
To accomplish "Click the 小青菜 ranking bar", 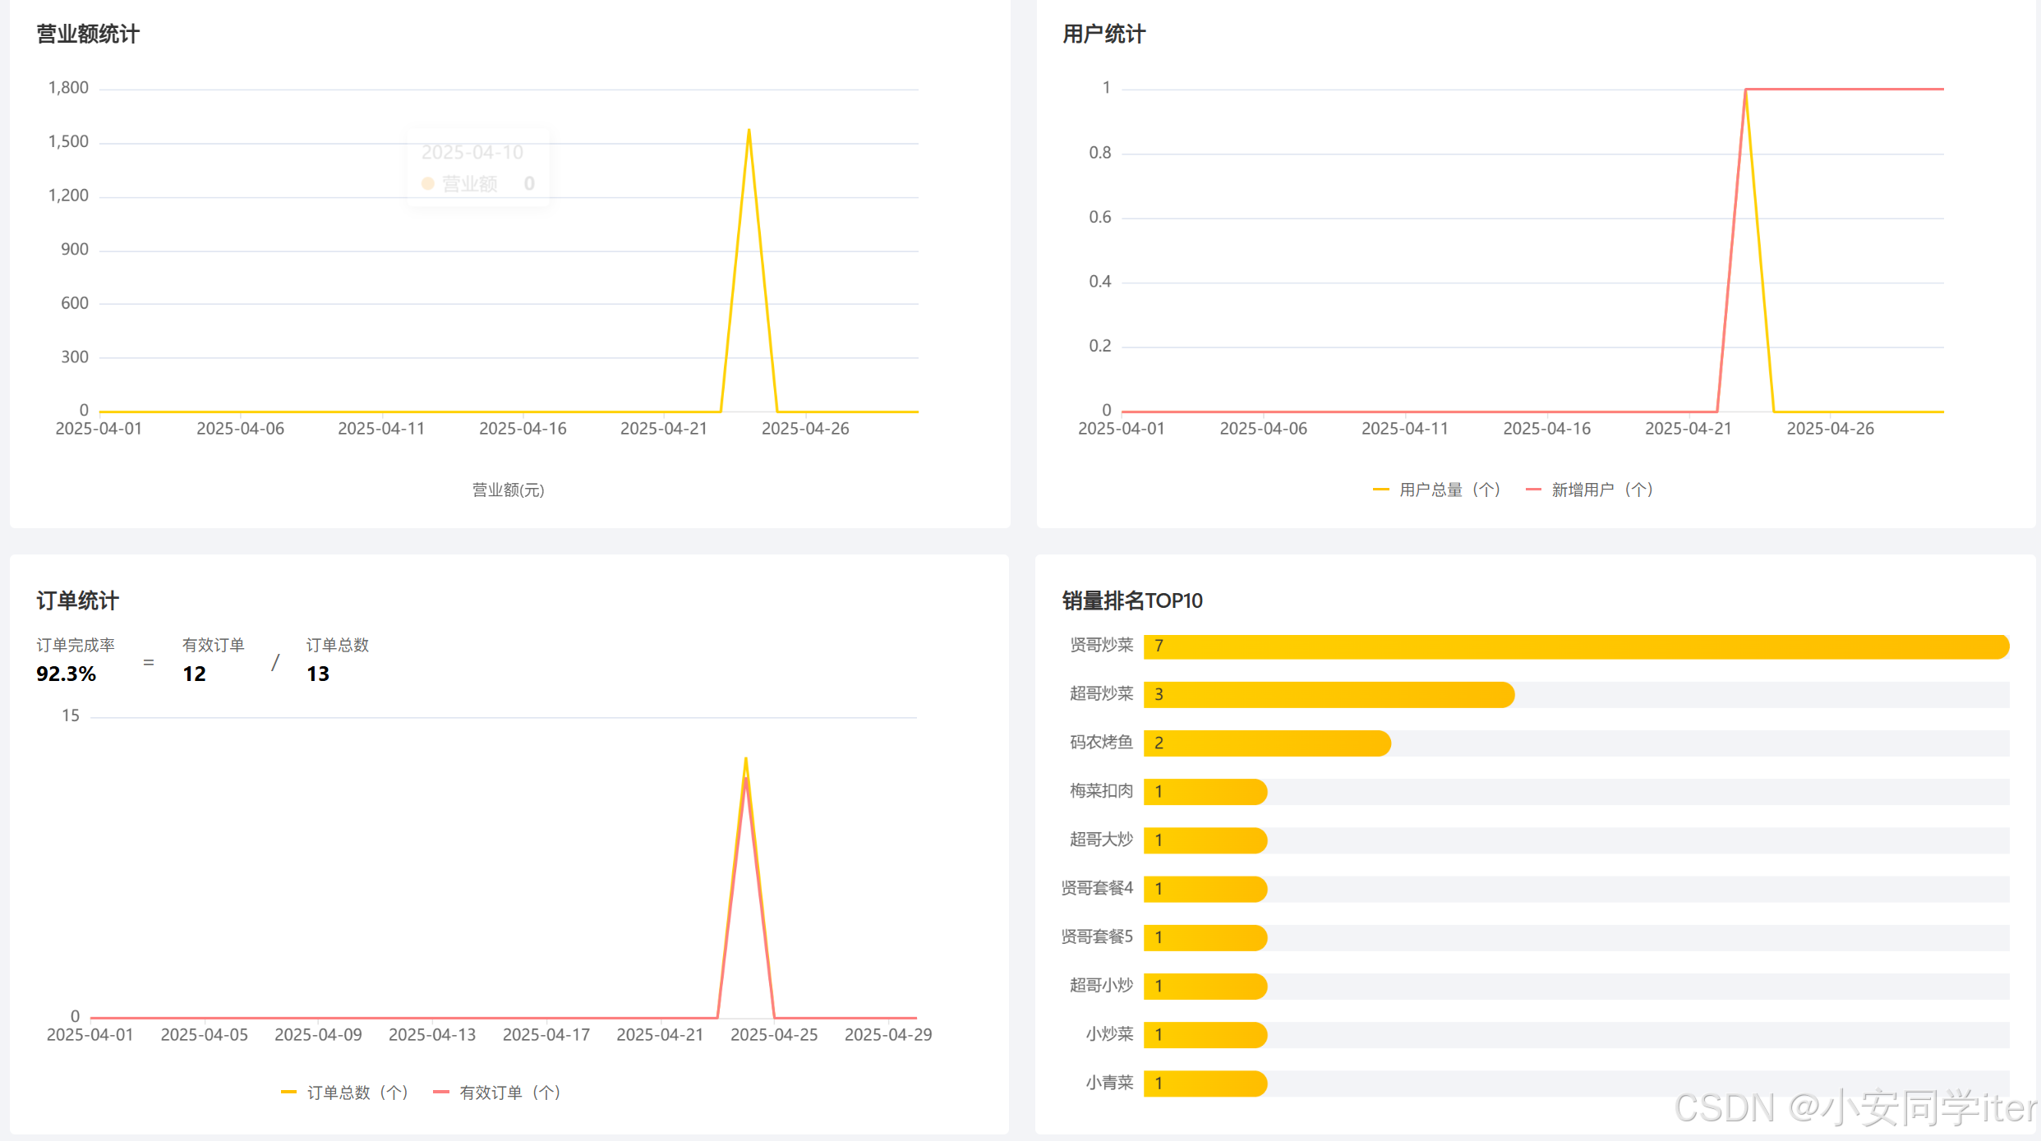I will [1205, 1083].
